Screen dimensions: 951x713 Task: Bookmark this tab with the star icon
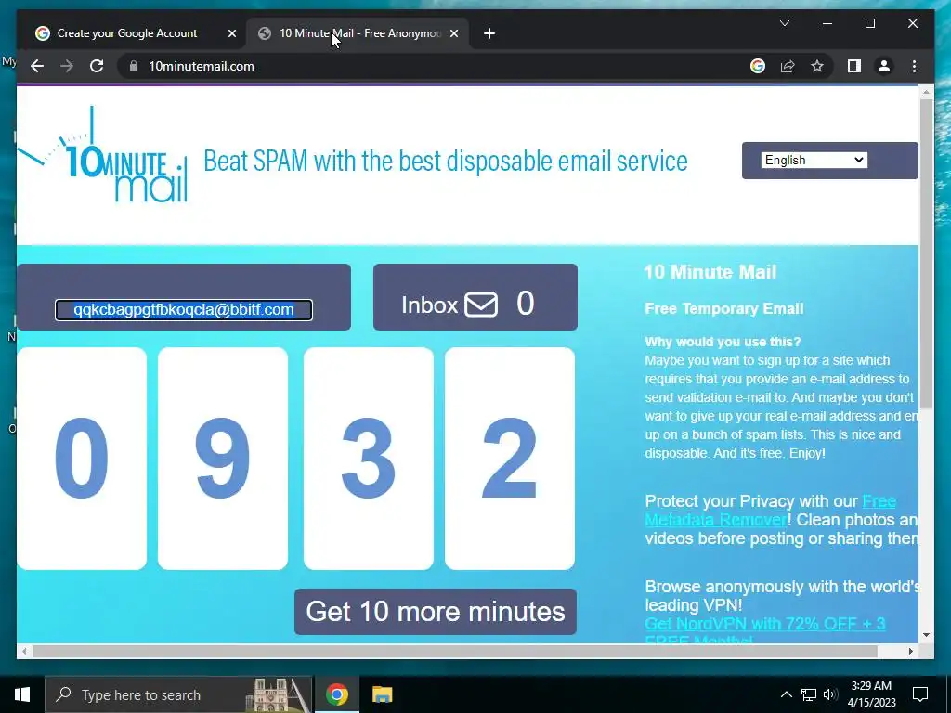817,66
